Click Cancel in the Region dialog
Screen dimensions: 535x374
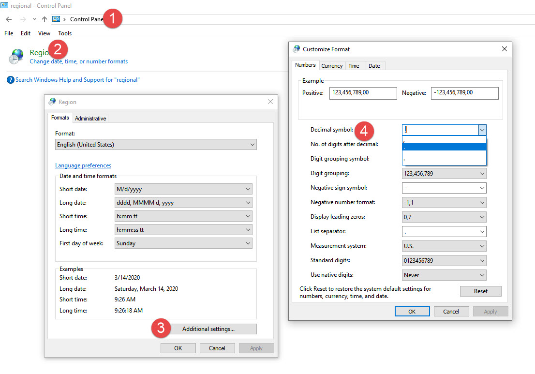point(217,348)
